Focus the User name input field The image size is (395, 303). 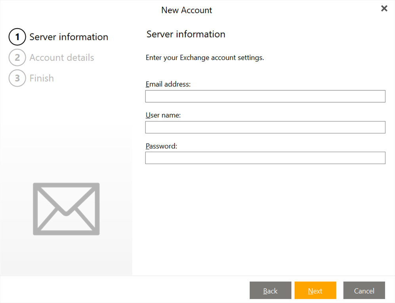point(265,127)
